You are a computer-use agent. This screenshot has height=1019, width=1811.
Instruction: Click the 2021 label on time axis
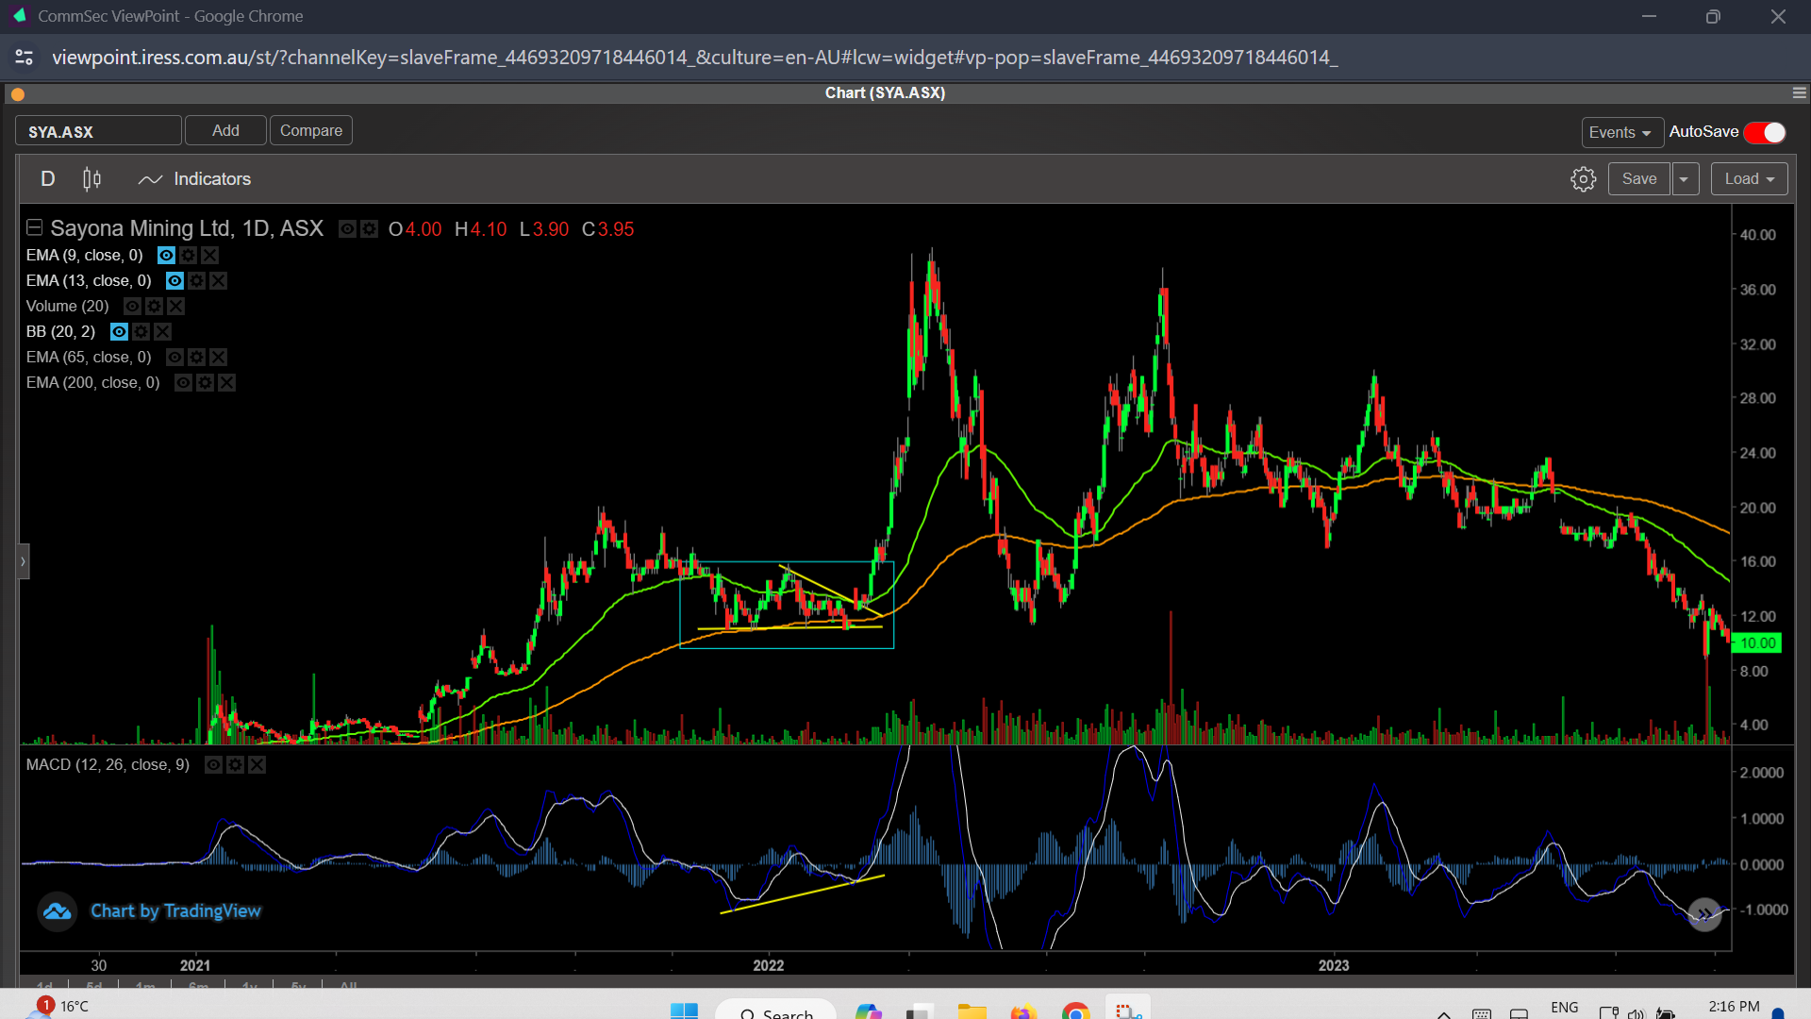[x=194, y=965]
